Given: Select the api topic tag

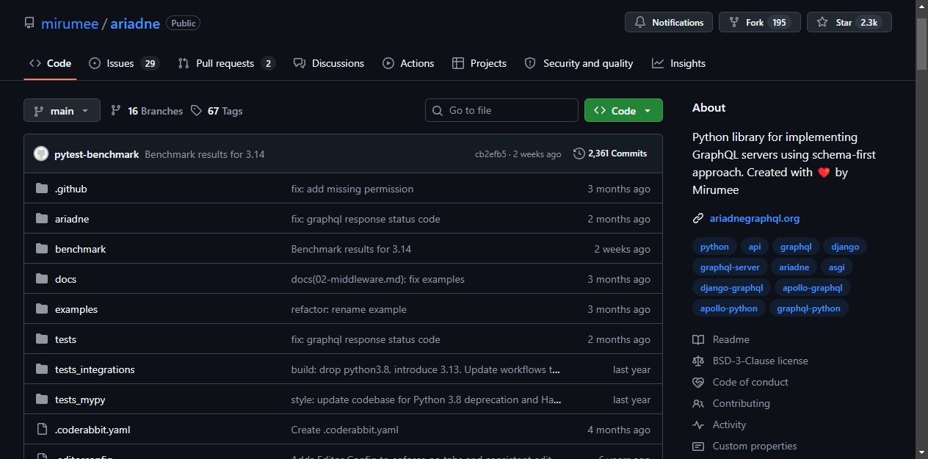Looking at the screenshot, I should click(x=755, y=247).
